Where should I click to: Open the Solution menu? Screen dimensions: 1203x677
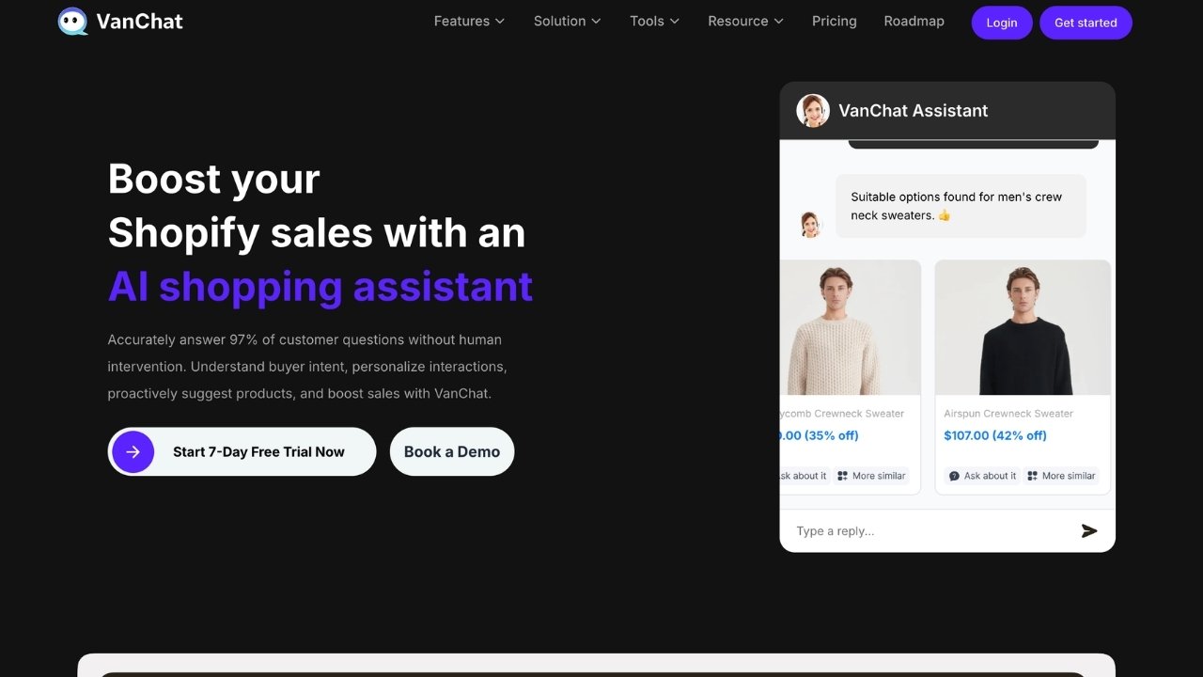(x=567, y=21)
